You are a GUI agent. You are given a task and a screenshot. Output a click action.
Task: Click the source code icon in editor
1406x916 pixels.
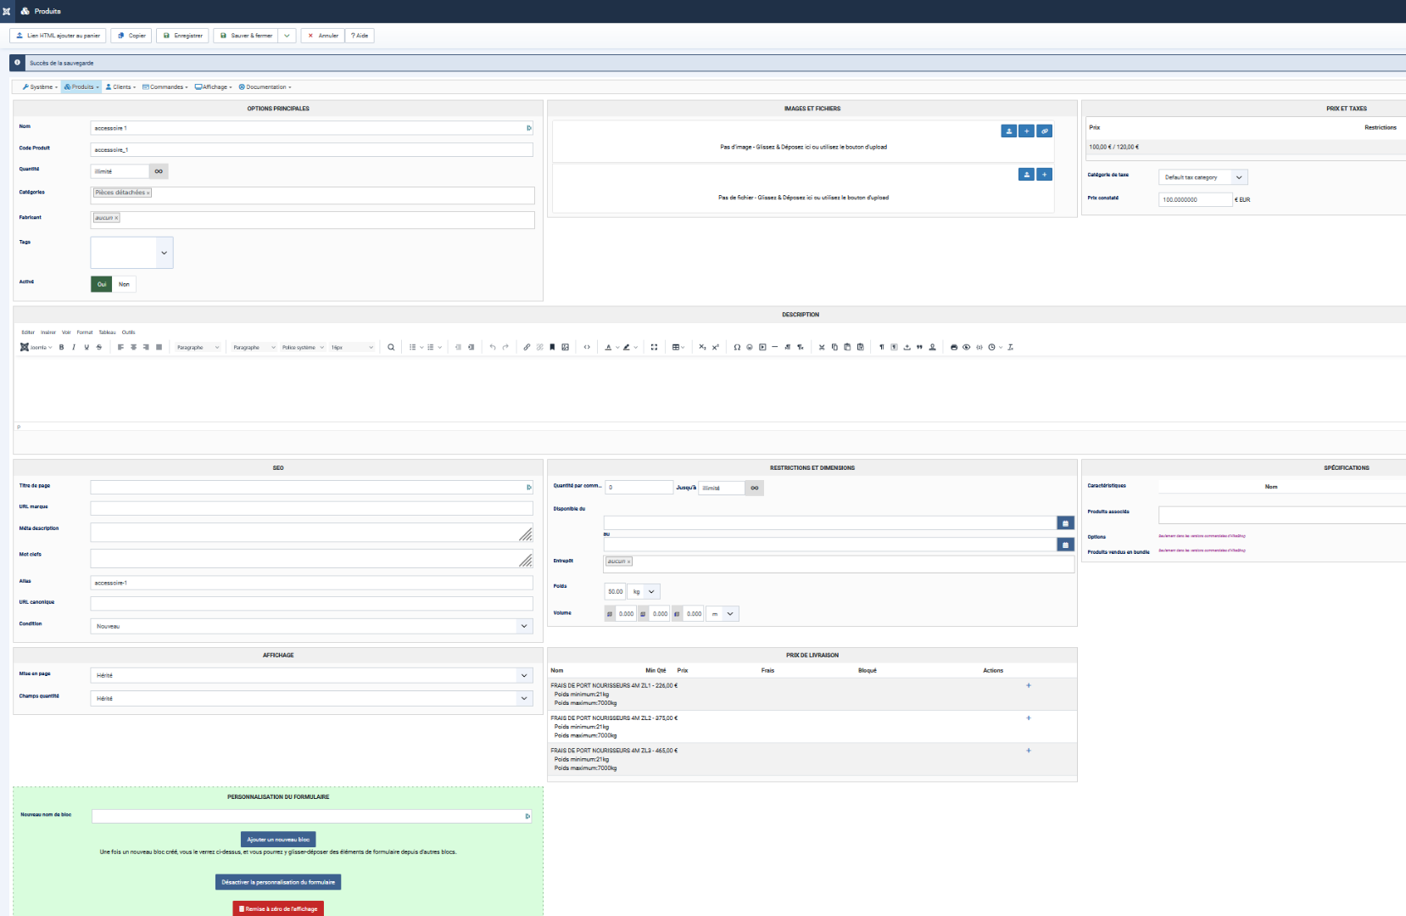[x=587, y=347]
